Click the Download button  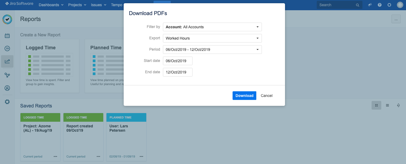244,96
